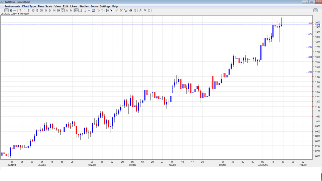This screenshot has width=322, height=181.
Task: Click the icon at toolbar's far right
Action: point(315,10)
